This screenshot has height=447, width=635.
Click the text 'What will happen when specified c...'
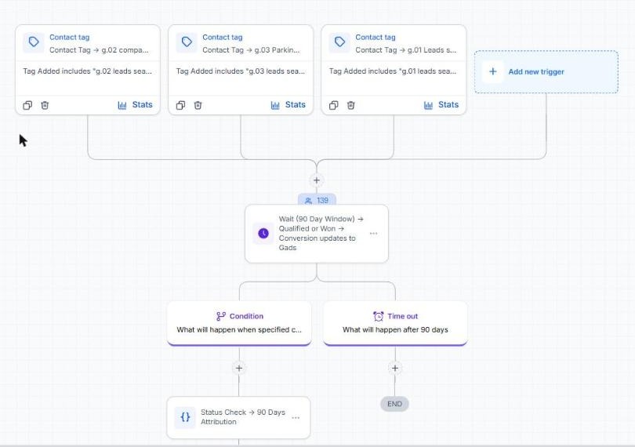pyautogui.click(x=239, y=330)
